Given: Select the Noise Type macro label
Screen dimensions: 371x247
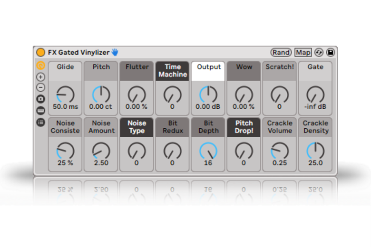Looking at the screenshot, I should (137, 127).
